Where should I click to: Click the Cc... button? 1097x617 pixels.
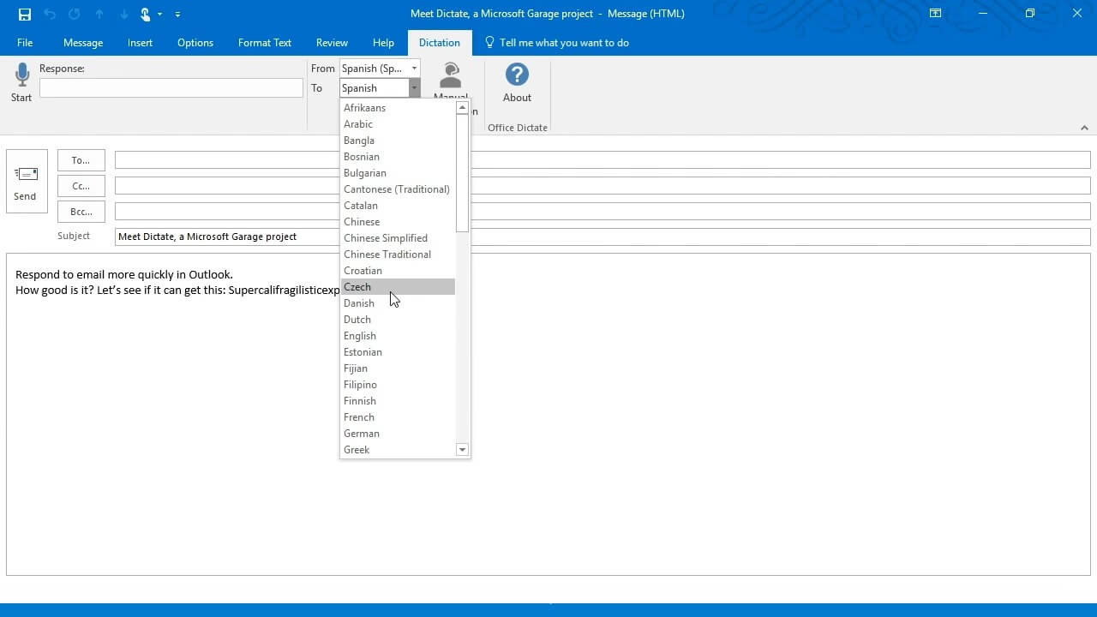click(x=81, y=186)
